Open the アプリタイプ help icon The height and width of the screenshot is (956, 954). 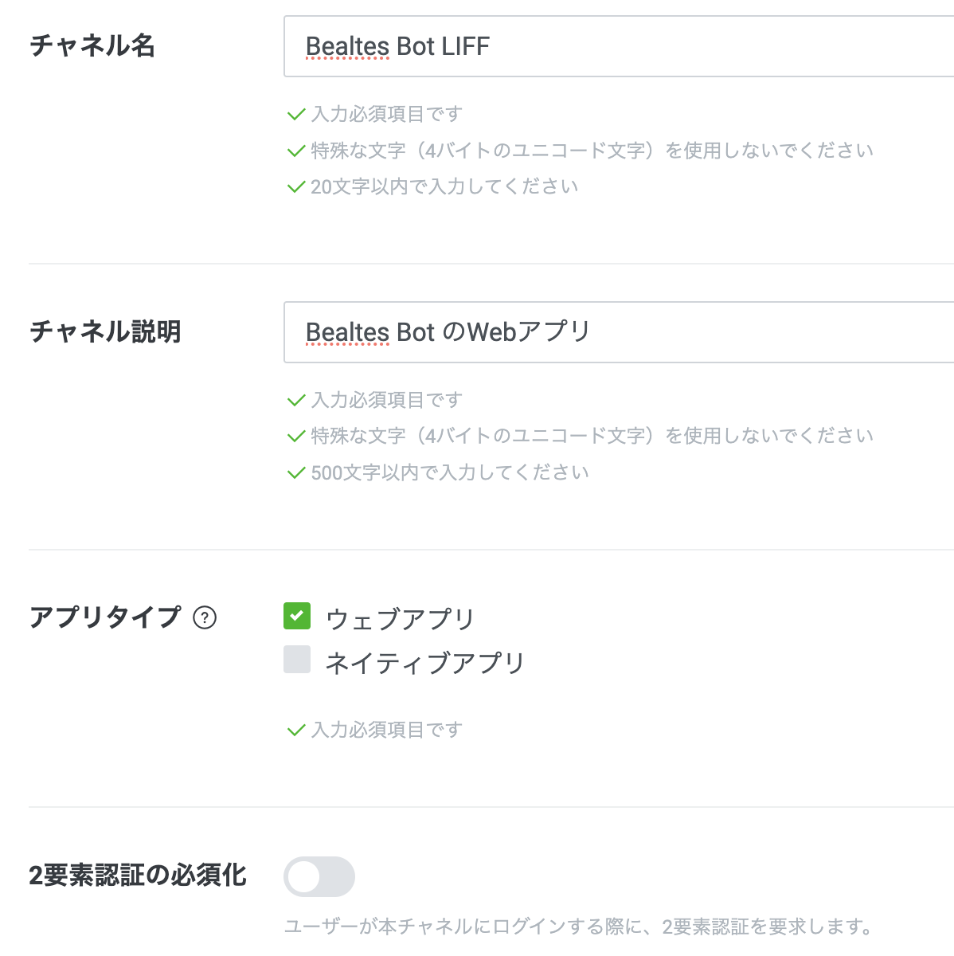click(206, 617)
